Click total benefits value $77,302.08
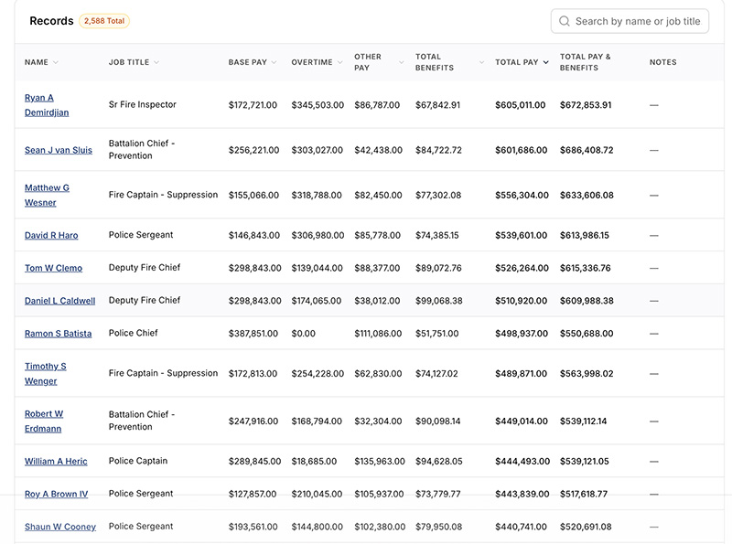The image size is (732, 544). (438, 195)
